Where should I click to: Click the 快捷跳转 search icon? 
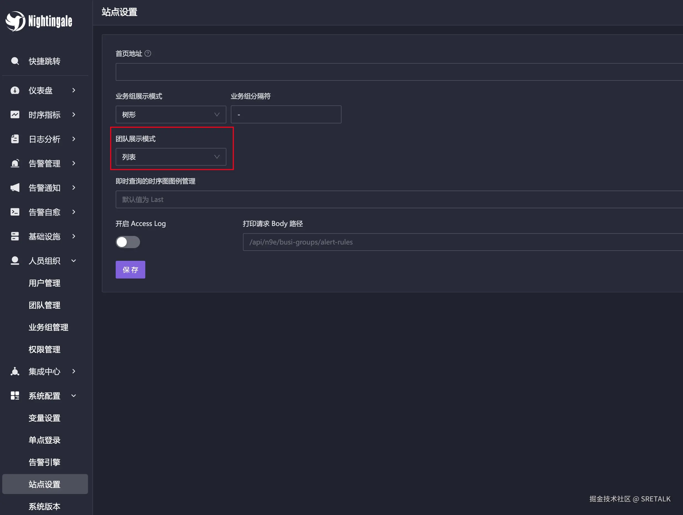[15, 61]
